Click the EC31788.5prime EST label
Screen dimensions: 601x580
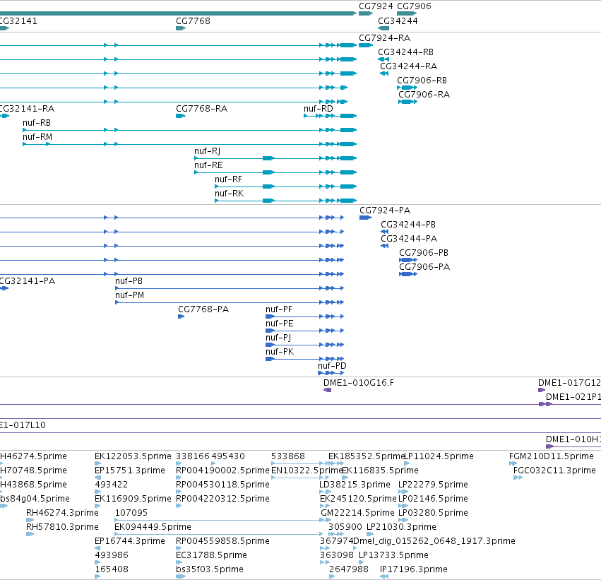coord(211,555)
